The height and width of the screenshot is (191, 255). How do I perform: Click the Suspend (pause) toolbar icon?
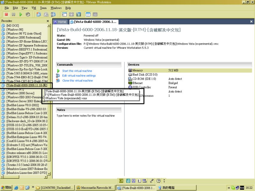[13, 14]
